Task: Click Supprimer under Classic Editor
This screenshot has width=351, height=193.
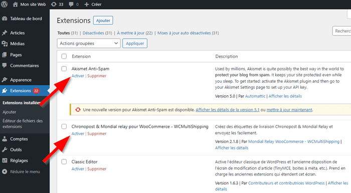Action: click(97, 169)
